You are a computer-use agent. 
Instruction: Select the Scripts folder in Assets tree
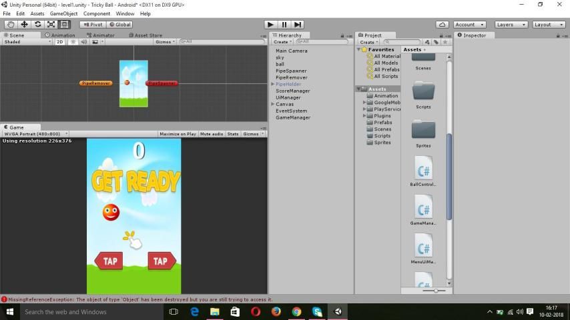point(382,136)
